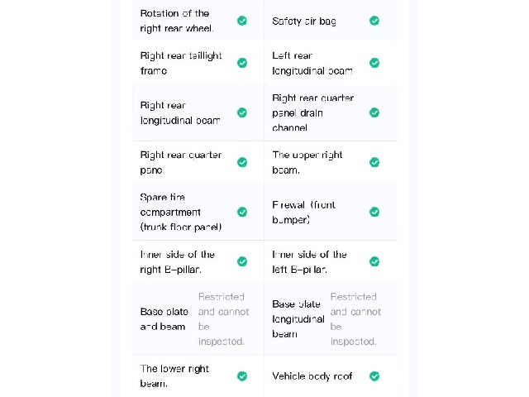Click check icon for Right rear taillight frame
The height and width of the screenshot is (397, 529).
click(x=242, y=63)
